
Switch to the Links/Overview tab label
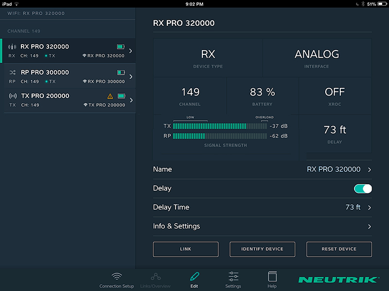point(155,286)
